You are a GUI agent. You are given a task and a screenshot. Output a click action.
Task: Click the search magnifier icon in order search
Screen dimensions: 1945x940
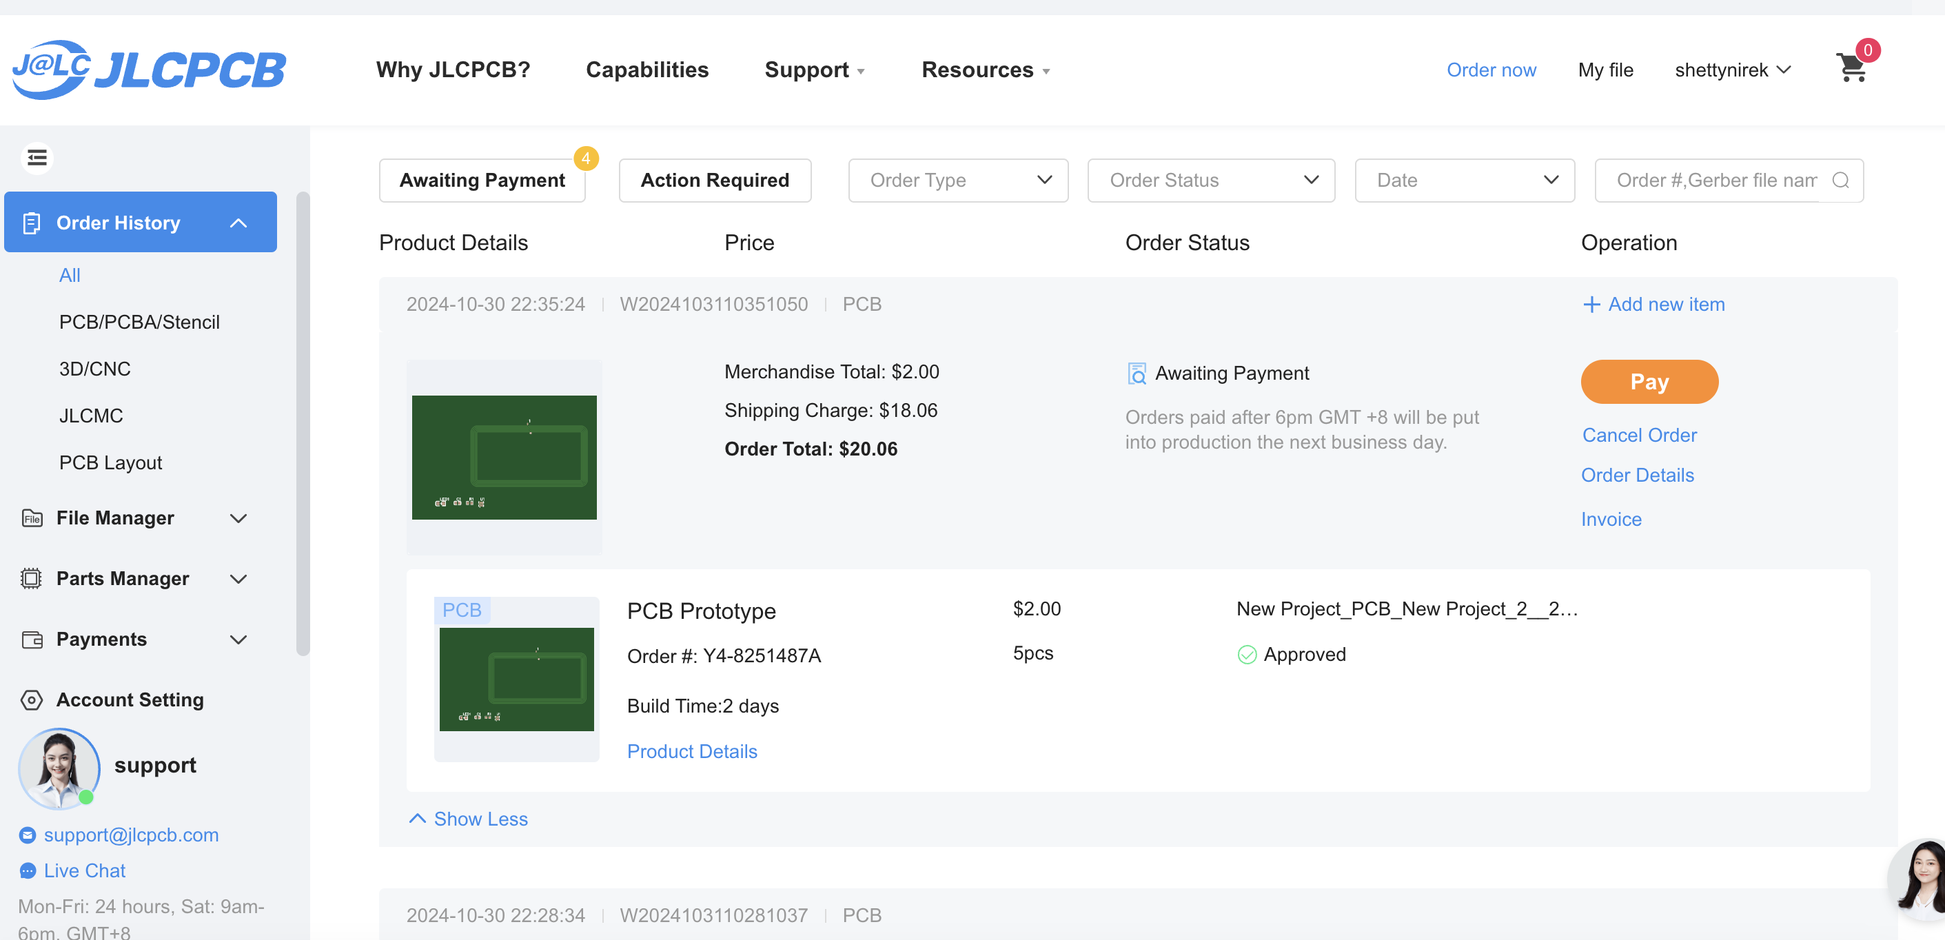pos(1840,181)
